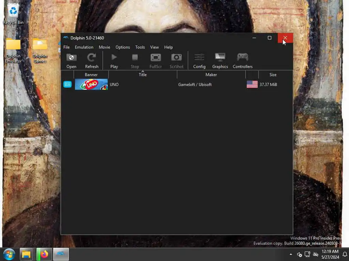
Task: Sort game list by Maker column
Action: [211, 74]
